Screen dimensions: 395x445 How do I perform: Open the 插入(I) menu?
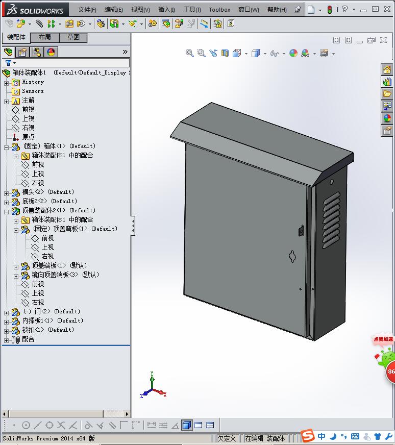click(166, 10)
